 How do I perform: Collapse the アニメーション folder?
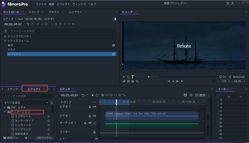(5, 112)
